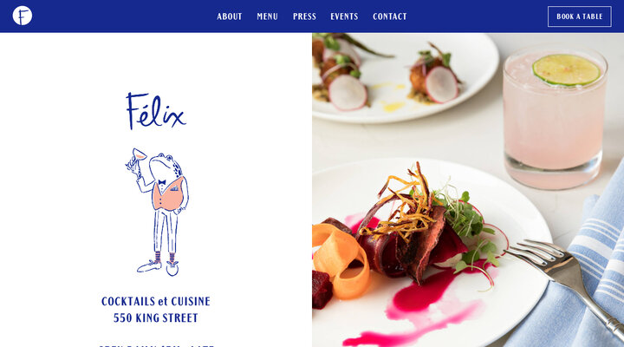The width and height of the screenshot is (624, 347).
Task: Go to the Menu nav item
Action: click(x=267, y=16)
